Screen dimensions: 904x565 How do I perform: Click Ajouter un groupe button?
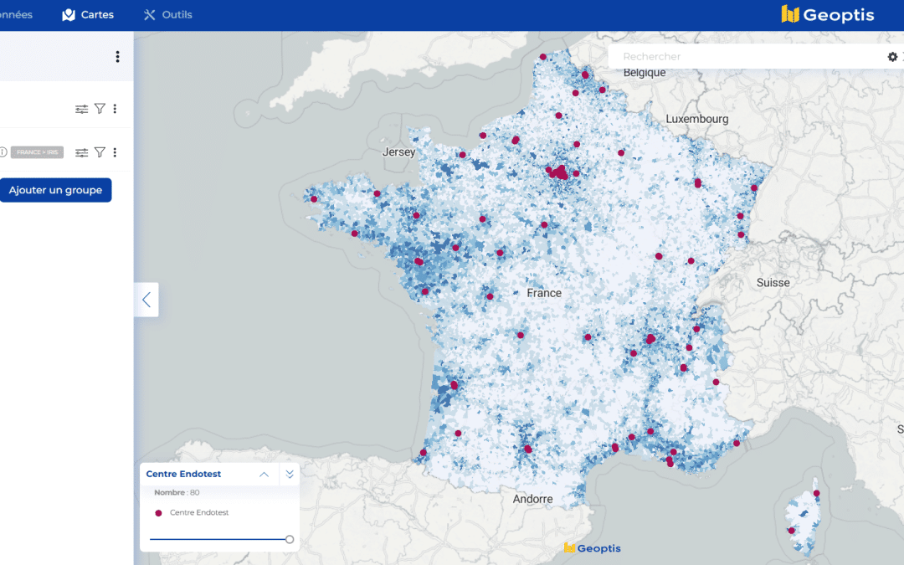coord(55,190)
